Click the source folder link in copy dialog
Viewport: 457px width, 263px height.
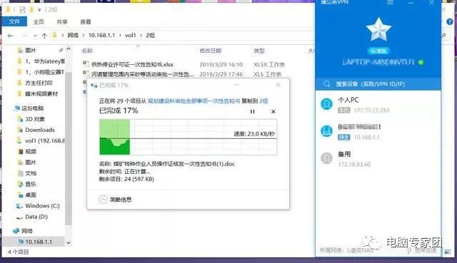pos(194,101)
